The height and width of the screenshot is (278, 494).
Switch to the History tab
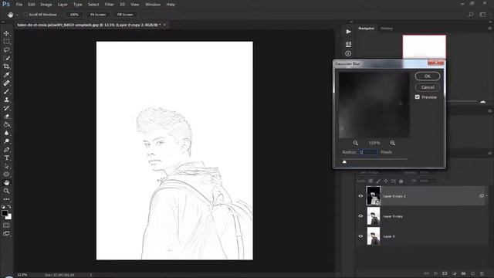tap(387, 29)
